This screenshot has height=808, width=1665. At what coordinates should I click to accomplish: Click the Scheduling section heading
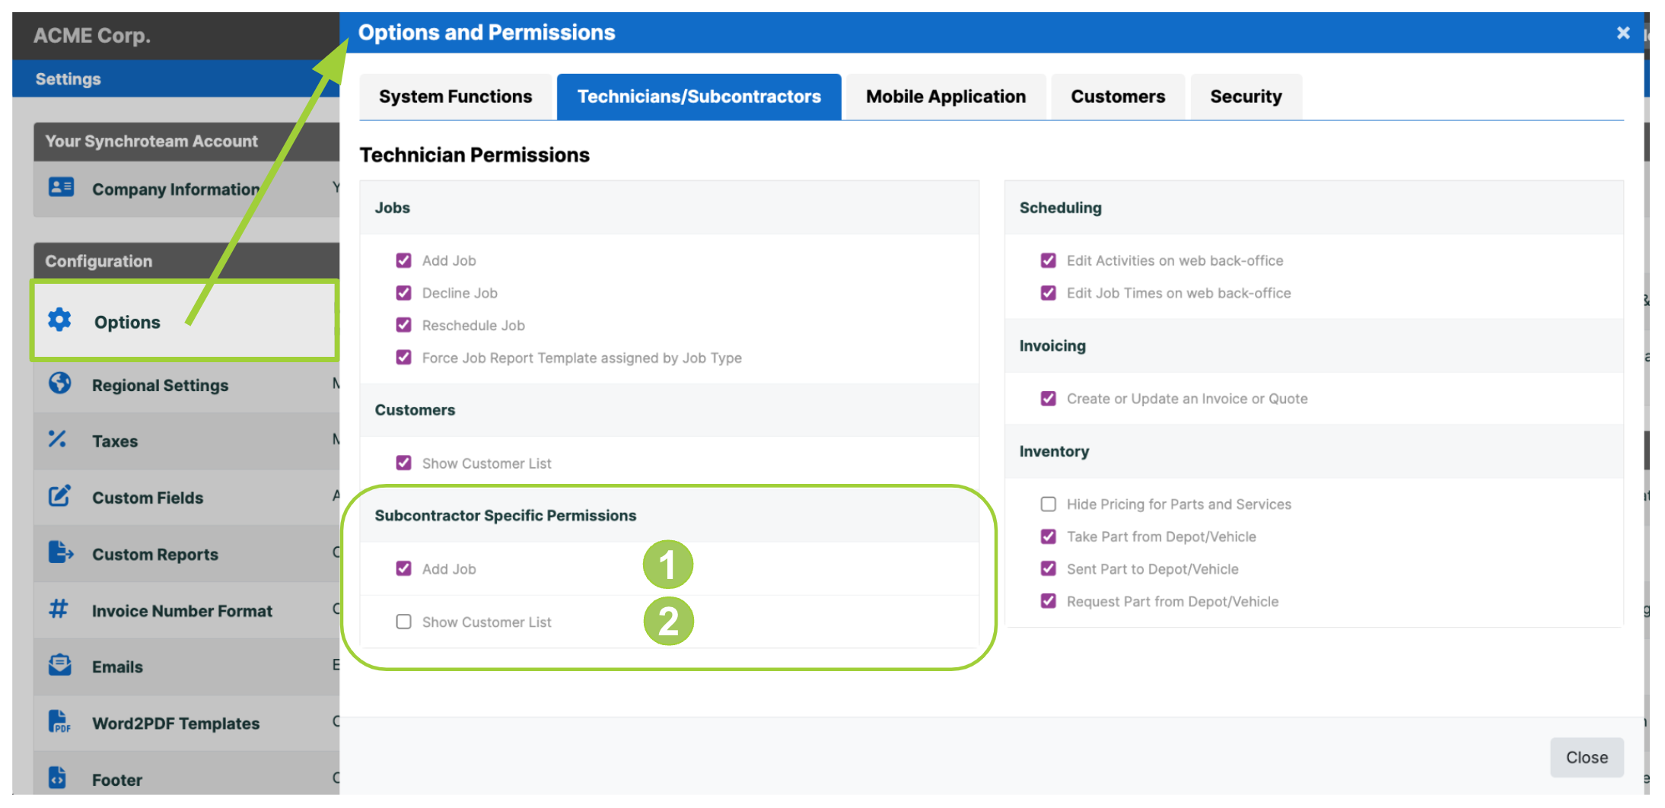(x=1060, y=208)
